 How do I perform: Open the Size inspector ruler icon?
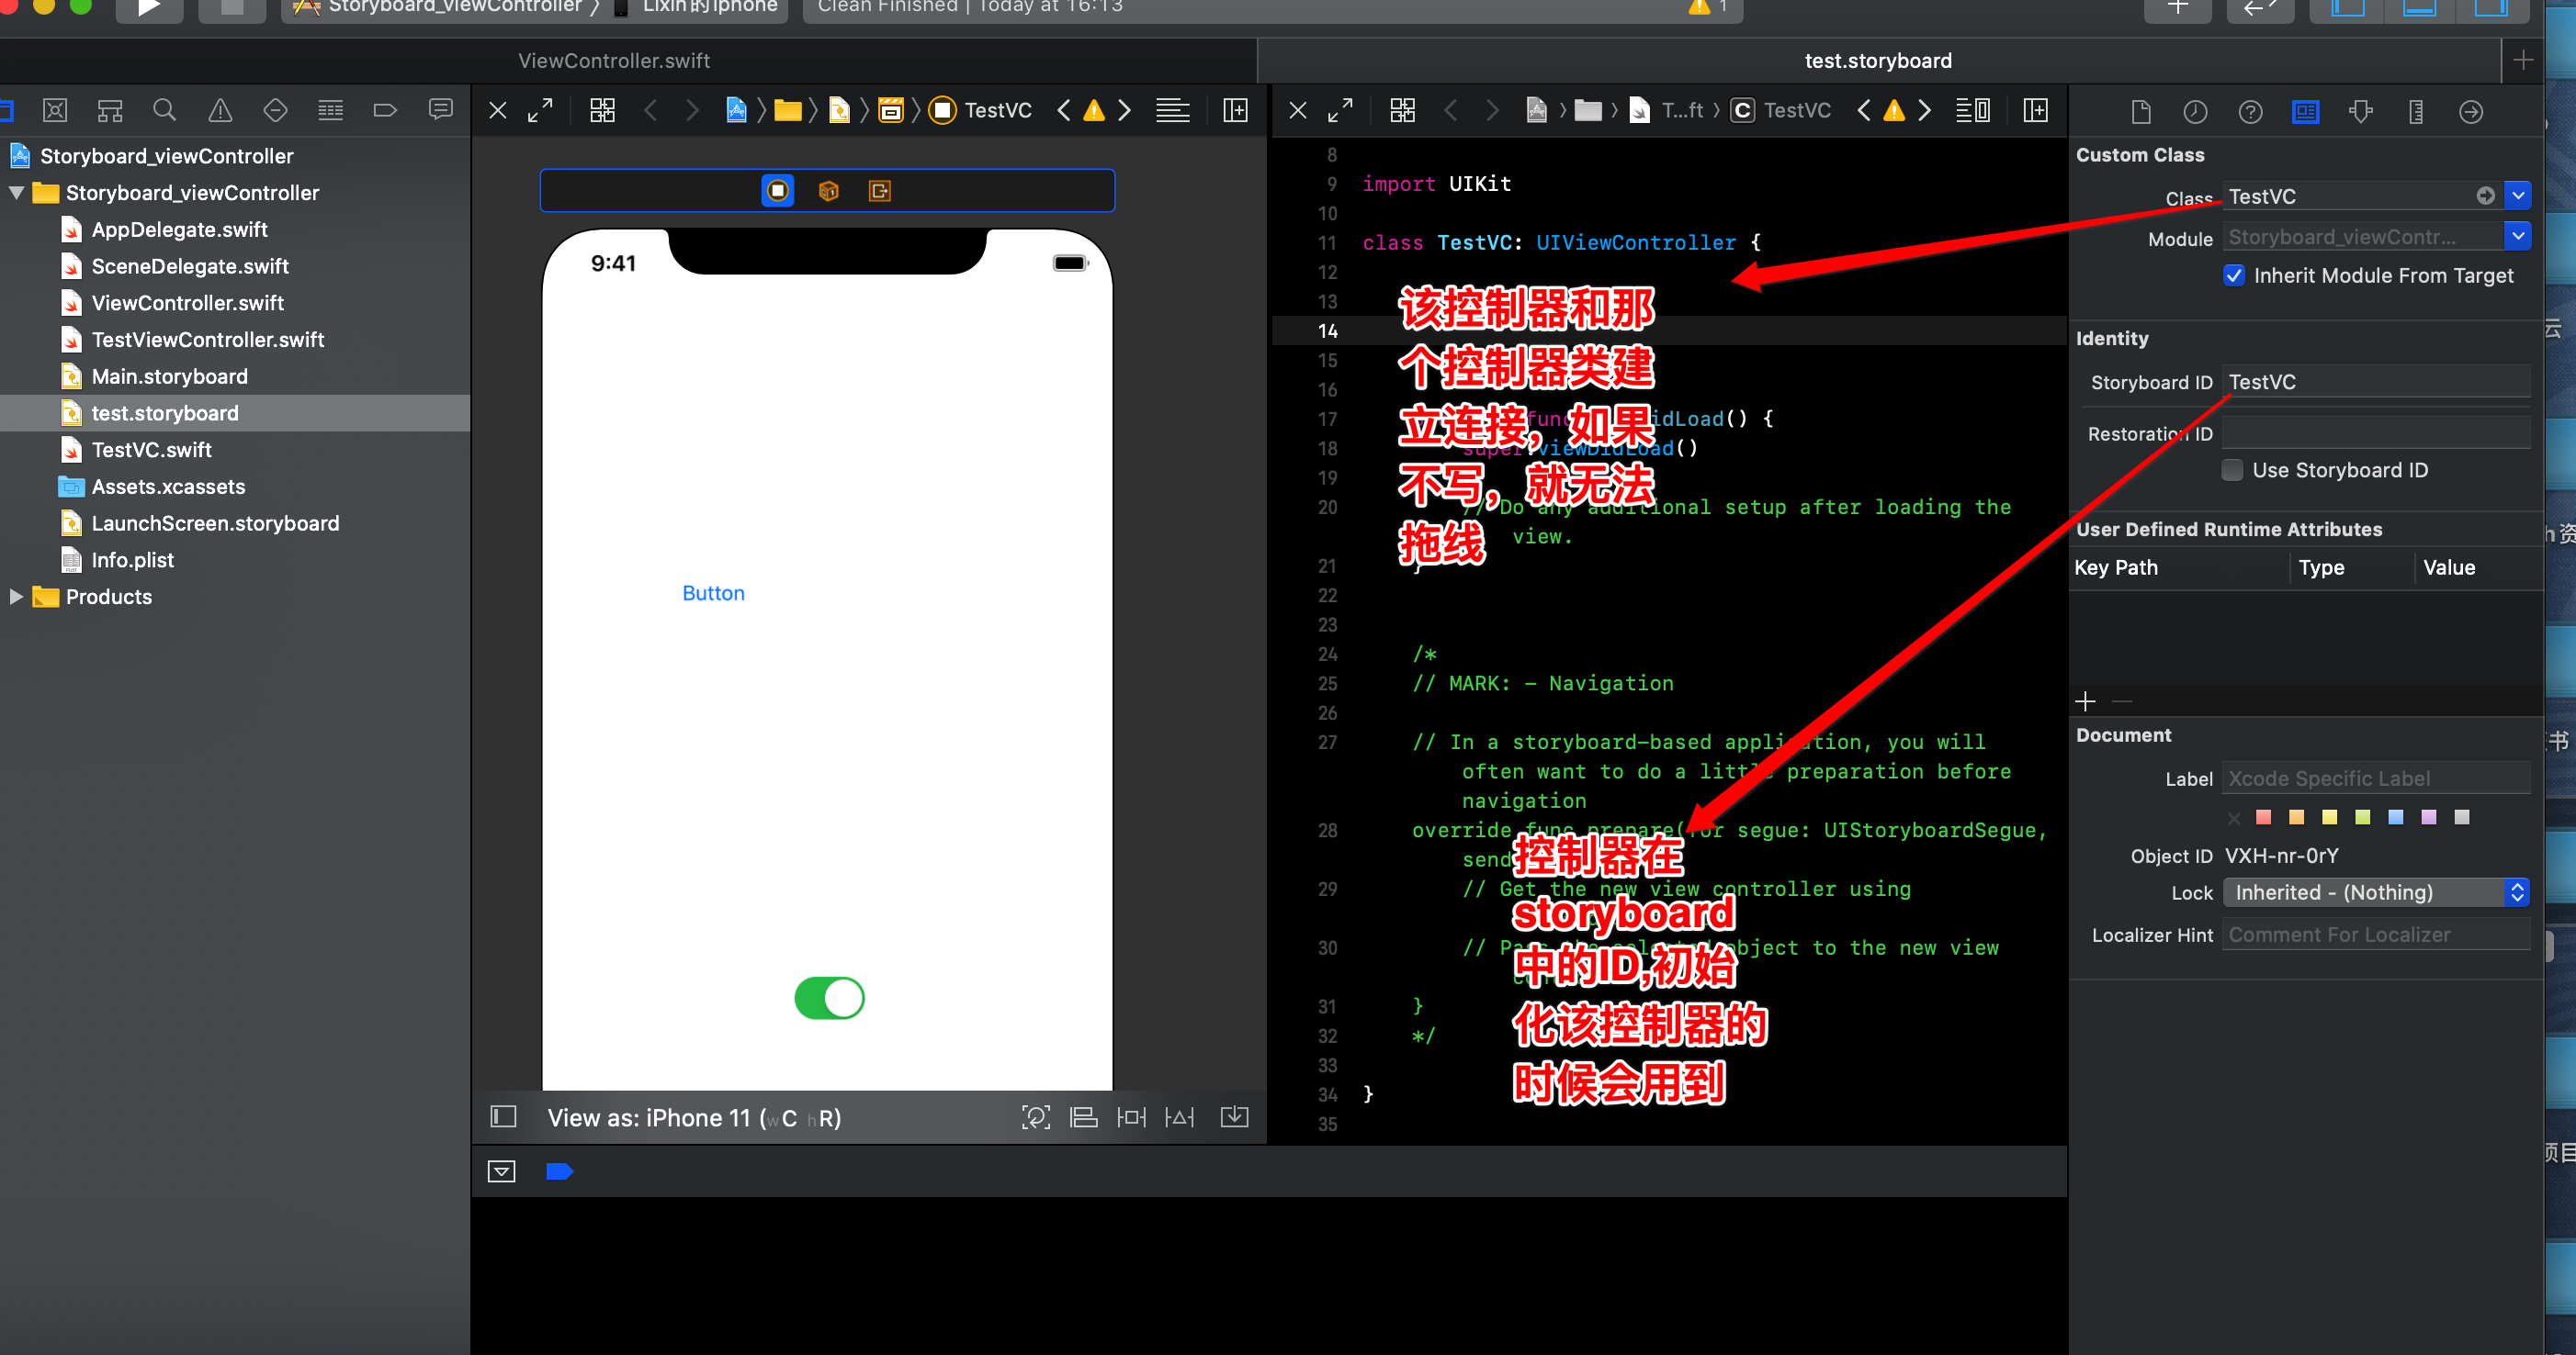2416,112
